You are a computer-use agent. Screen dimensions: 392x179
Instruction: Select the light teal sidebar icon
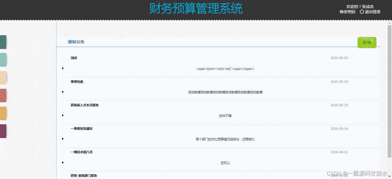3,60
